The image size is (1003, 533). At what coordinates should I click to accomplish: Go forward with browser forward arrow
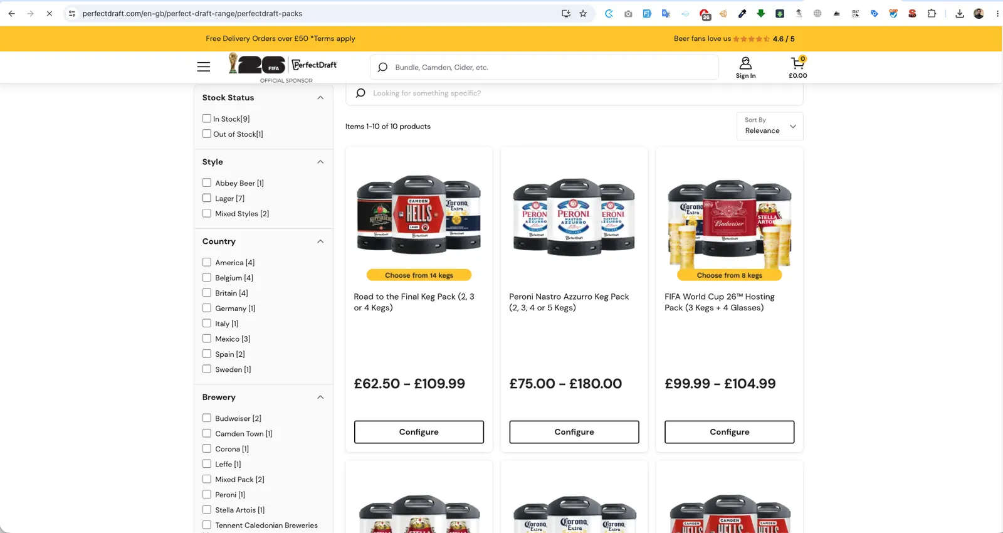point(30,13)
